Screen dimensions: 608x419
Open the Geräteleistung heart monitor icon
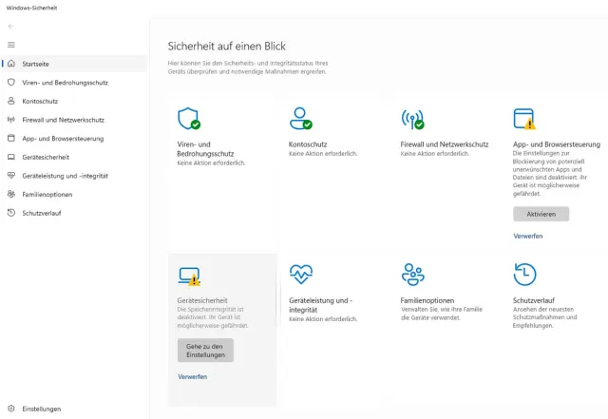(x=300, y=275)
